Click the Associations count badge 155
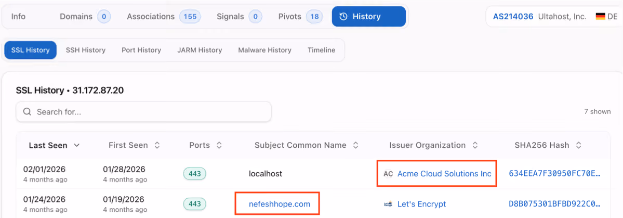Viewport: 623px width, 218px height. pos(190,17)
